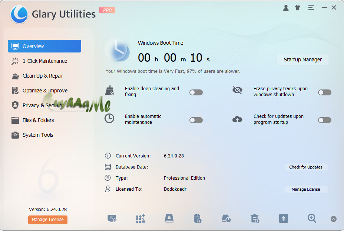Click the info icon beside Current Version
The height and width of the screenshot is (231, 344).
(x=108, y=156)
